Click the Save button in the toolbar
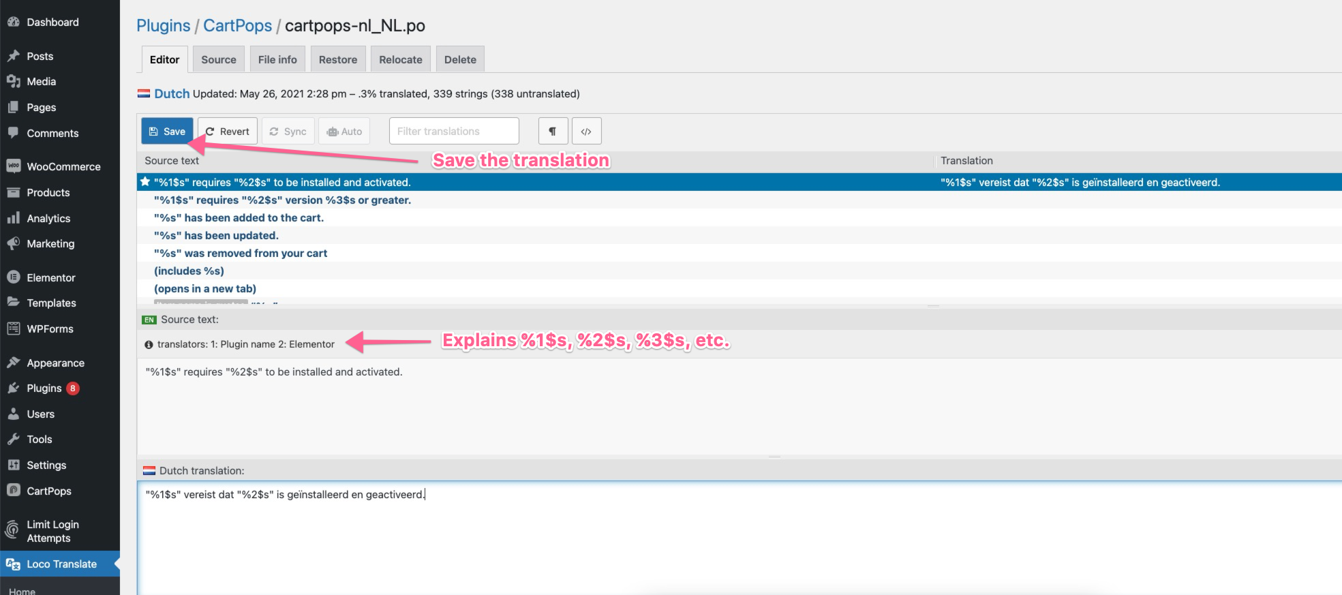1342x595 pixels. (167, 132)
